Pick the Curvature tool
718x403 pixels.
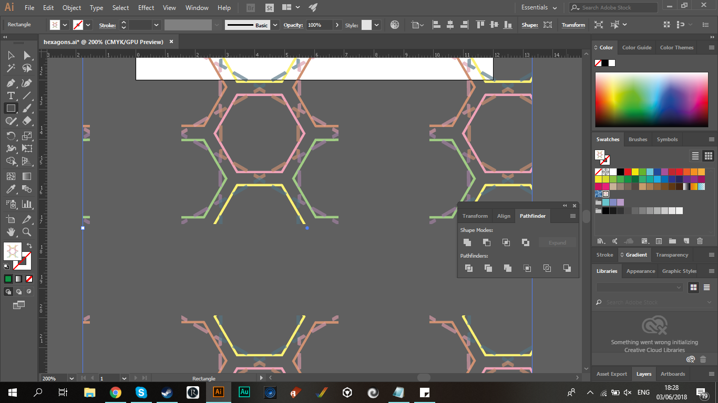click(27, 83)
